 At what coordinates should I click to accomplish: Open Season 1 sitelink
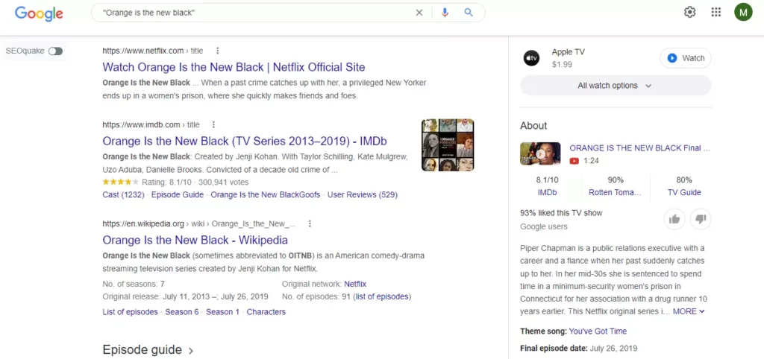[222, 312]
